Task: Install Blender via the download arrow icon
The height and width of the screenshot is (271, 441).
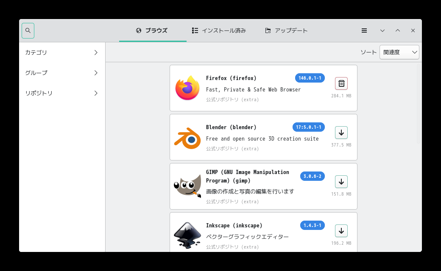Action: coord(341,133)
